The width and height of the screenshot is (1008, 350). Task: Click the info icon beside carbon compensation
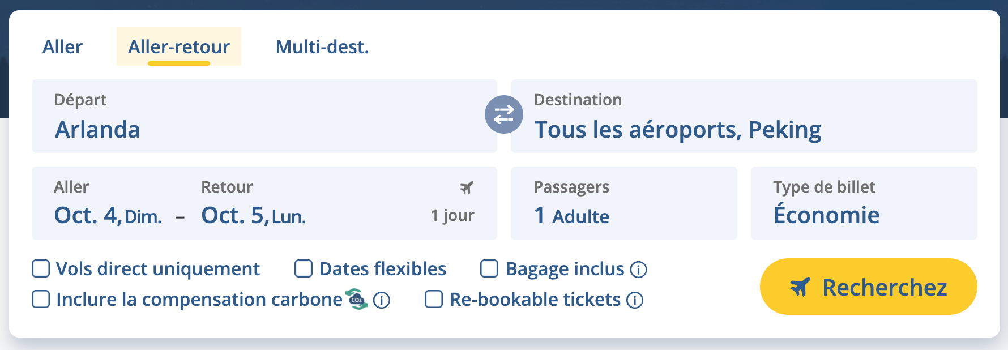382,300
